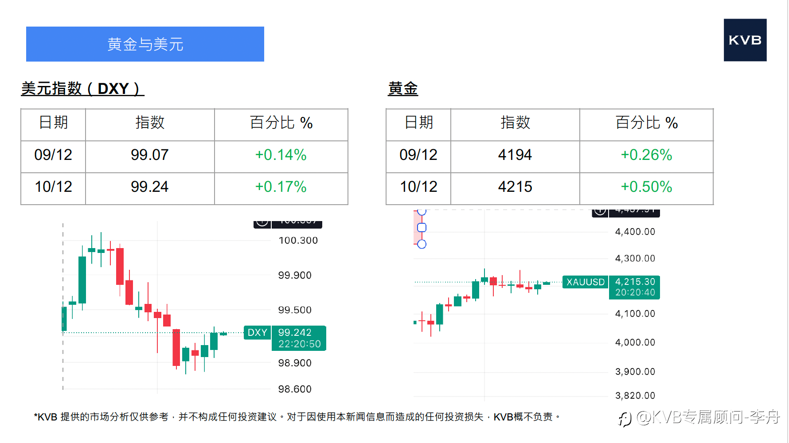789x443 pixels.
Task: Click the +0.14% DXY percentage cell
Action: (x=281, y=155)
